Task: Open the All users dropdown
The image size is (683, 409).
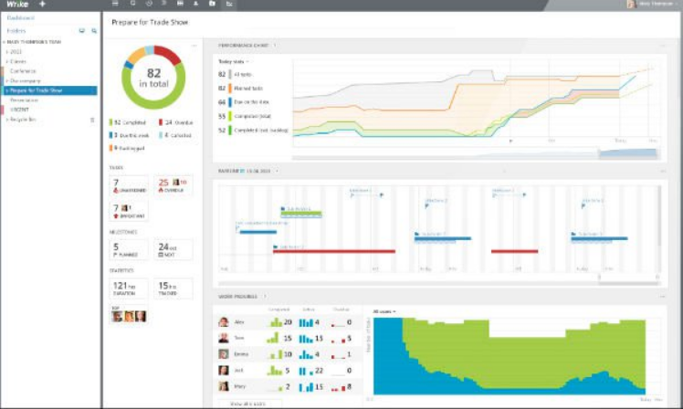Action: click(384, 311)
